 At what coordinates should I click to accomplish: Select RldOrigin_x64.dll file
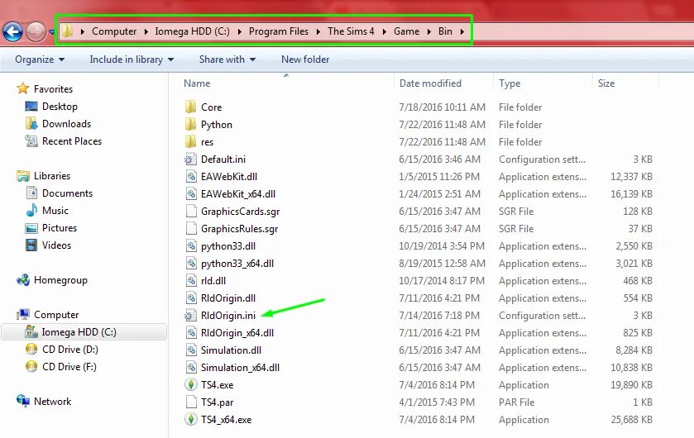click(237, 333)
